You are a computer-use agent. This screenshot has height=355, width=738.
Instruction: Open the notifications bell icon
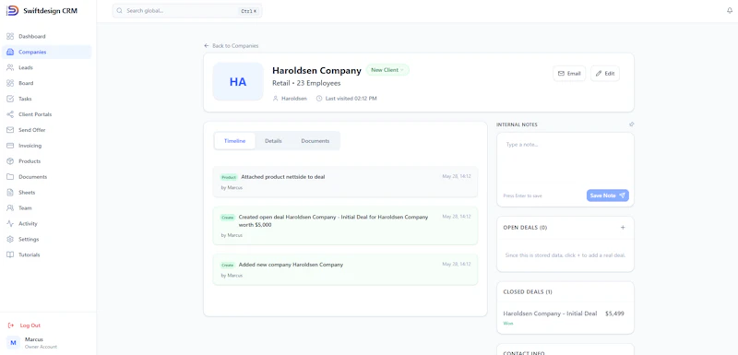(x=730, y=11)
